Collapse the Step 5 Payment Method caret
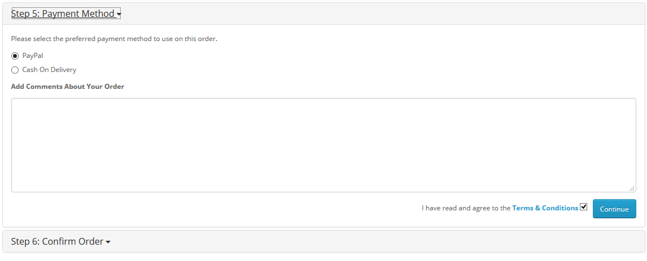 click(119, 15)
